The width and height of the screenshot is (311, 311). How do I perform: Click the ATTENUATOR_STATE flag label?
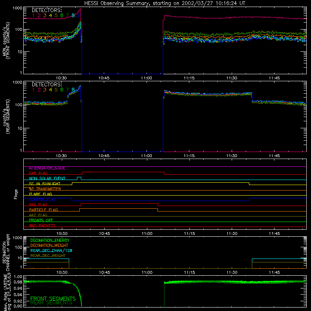(x=47, y=168)
